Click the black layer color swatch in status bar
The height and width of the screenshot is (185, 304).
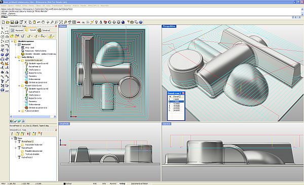coord(65,183)
